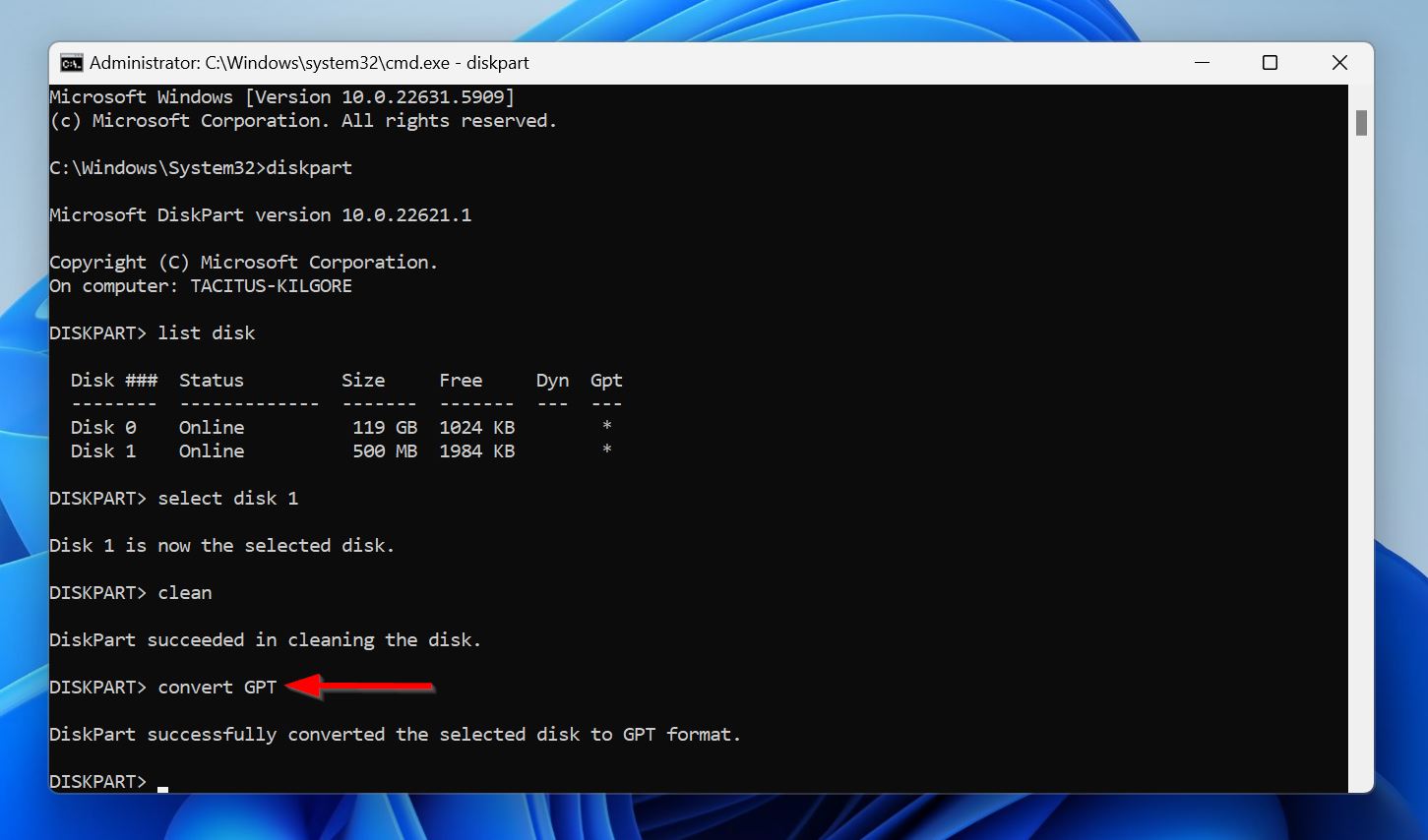The width and height of the screenshot is (1428, 840).
Task: Click the GPT asterisk for Disk 1
Action: click(x=606, y=450)
